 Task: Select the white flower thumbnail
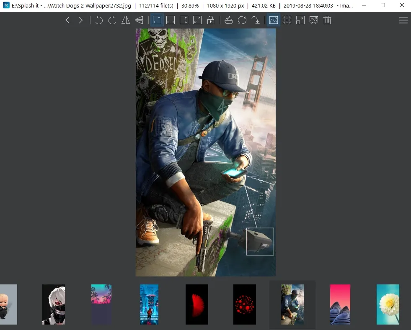tap(388, 304)
